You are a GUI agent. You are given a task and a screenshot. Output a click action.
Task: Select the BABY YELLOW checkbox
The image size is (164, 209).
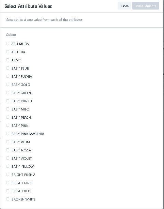(7, 166)
